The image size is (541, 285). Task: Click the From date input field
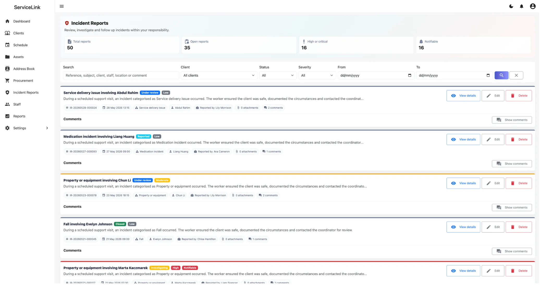tap(376, 75)
